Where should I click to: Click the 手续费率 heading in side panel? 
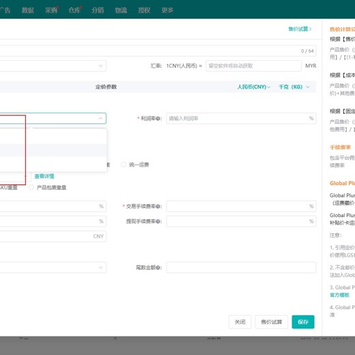click(x=340, y=147)
